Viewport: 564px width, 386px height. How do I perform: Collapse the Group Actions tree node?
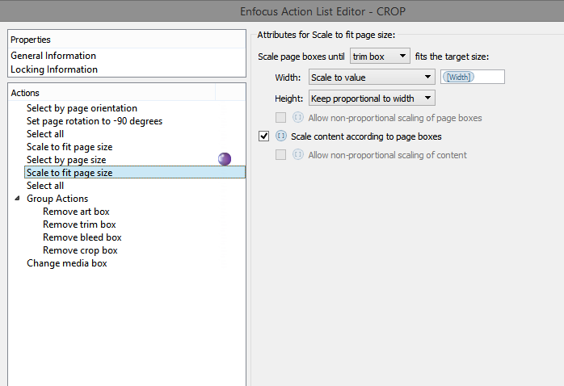click(17, 199)
